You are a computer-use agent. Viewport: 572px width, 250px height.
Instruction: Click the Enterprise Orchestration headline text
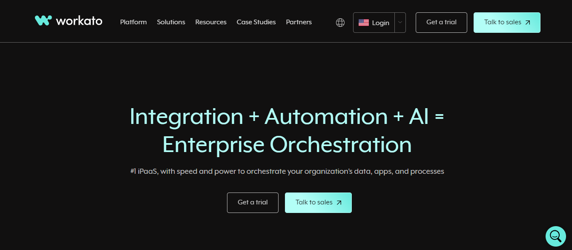coord(286,145)
